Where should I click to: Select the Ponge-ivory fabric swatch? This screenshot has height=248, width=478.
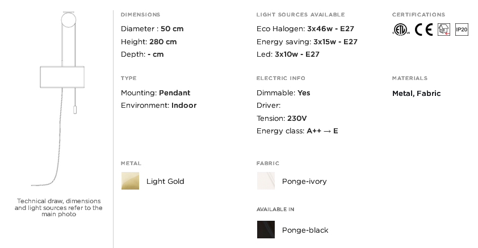(x=266, y=180)
